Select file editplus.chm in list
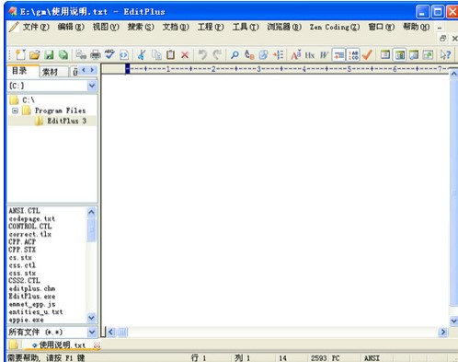The image size is (458, 362). (32, 288)
